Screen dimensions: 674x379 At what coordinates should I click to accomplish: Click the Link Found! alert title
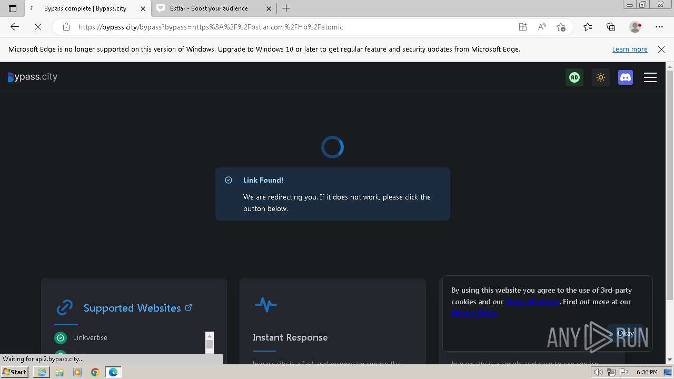[x=263, y=180]
